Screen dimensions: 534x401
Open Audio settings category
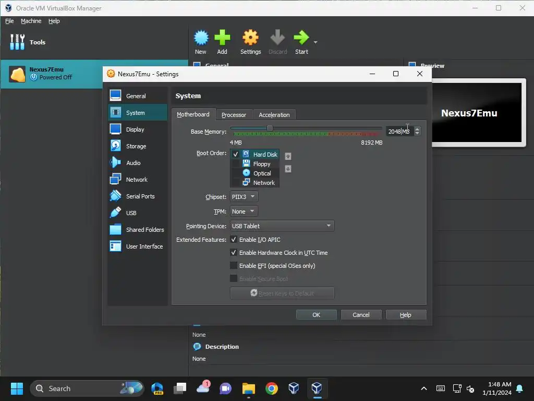[x=138, y=163]
